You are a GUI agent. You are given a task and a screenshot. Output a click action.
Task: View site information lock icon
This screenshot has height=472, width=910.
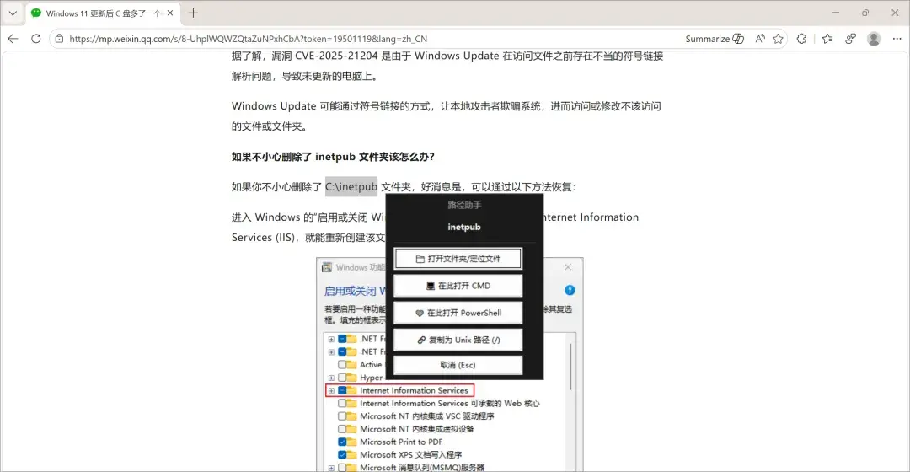click(x=59, y=39)
